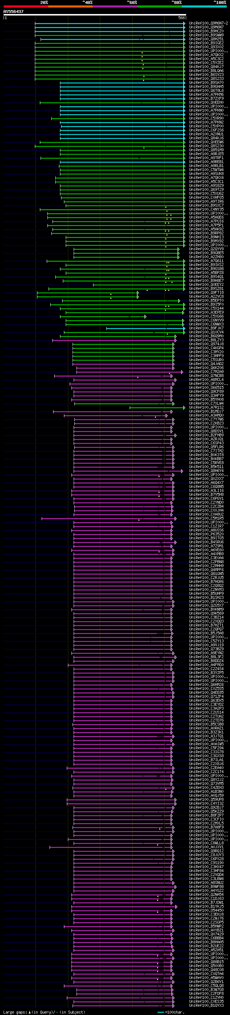
Task: Click the red 20% identity legend segment
Action: point(26,6)
